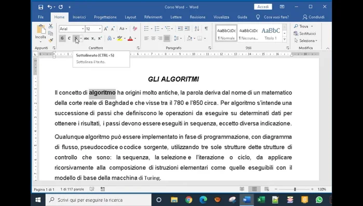
Task: Open line spacing dropdown
Action: coord(178,38)
